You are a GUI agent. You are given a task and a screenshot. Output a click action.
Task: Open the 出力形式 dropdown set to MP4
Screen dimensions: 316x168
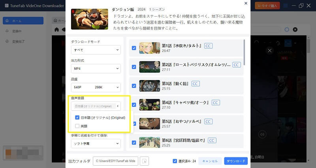(x=96, y=69)
